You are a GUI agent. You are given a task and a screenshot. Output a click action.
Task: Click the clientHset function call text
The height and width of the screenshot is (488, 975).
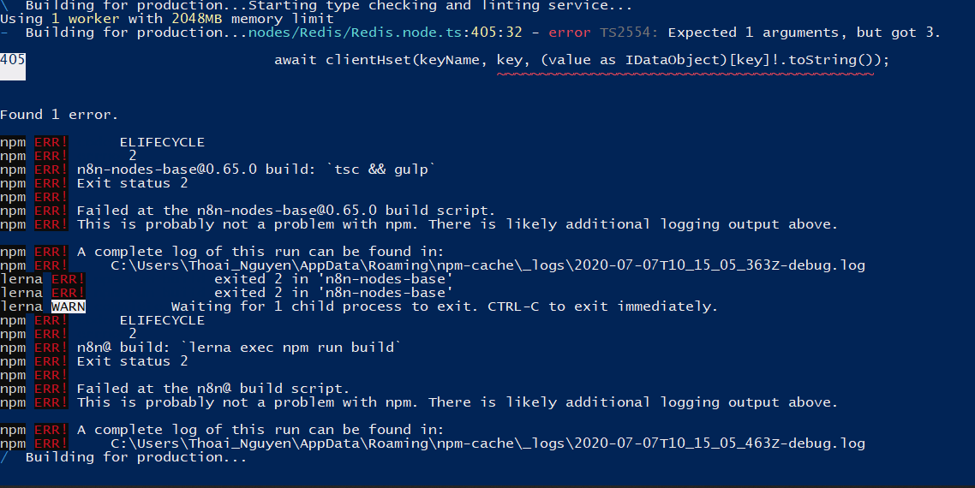368,60
